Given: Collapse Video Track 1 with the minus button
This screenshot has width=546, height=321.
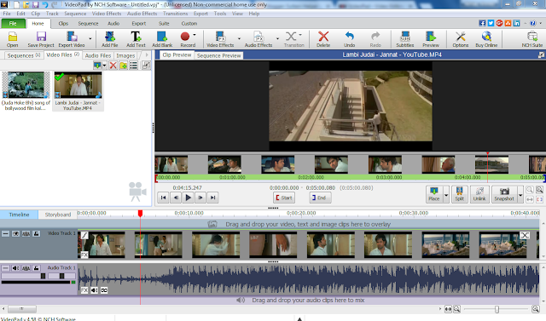Looking at the screenshot, I should [x=5, y=234].
